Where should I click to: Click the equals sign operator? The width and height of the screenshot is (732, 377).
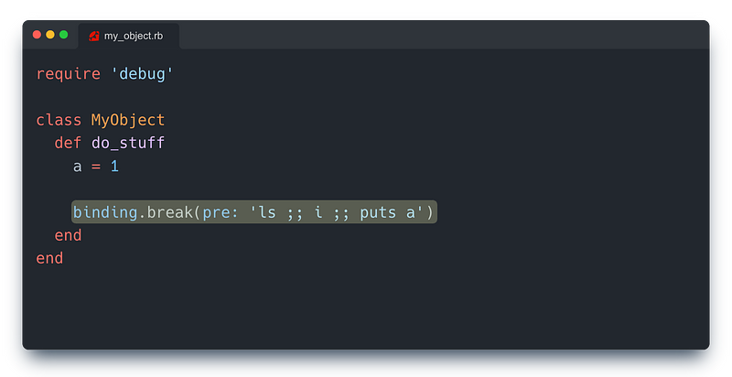96,167
